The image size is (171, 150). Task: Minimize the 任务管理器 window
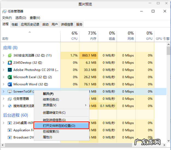pos(141,11)
